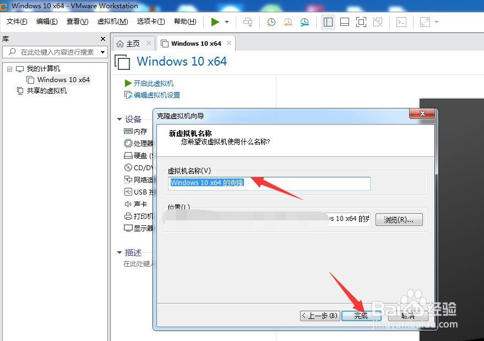Click the 完成 button to finish cloning

[361, 316]
